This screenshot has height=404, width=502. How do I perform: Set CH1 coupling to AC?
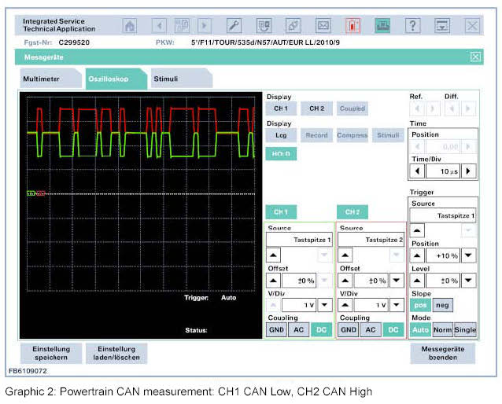pos(299,330)
